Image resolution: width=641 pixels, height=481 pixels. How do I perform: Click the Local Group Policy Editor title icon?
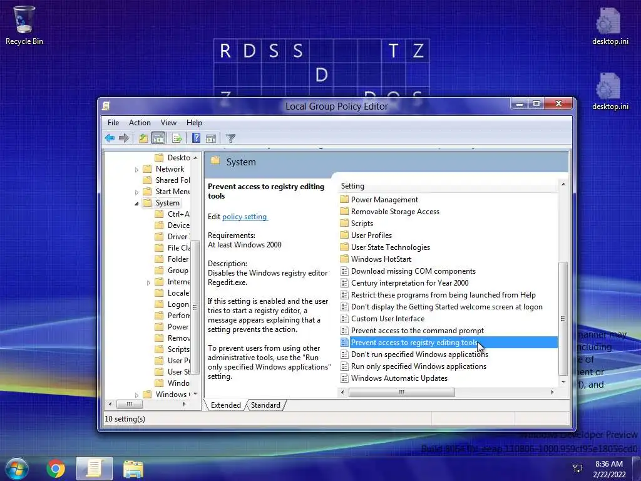(106, 106)
